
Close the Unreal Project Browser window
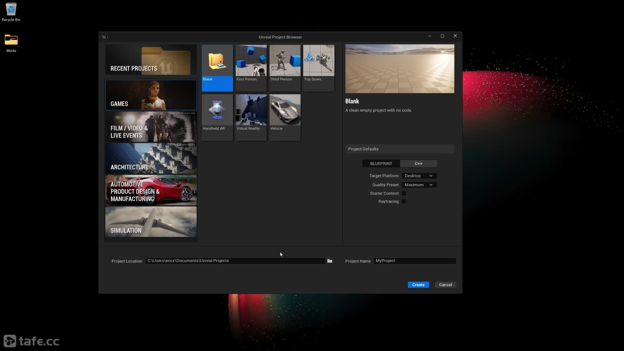click(455, 36)
